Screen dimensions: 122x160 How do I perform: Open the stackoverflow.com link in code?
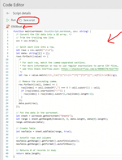point(90,69)
